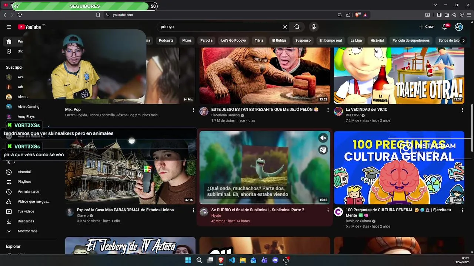Select the Trivia filter chip
The image size is (474, 266).
[x=259, y=41]
